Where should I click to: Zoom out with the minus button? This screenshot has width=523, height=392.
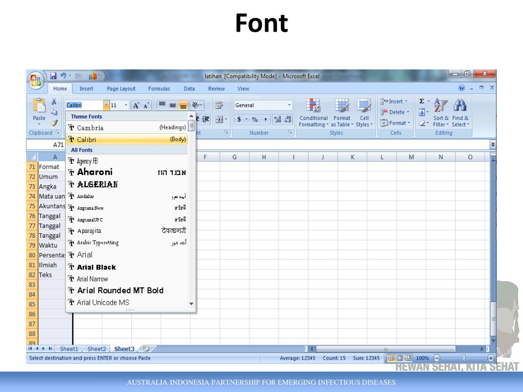click(x=437, y=358)
